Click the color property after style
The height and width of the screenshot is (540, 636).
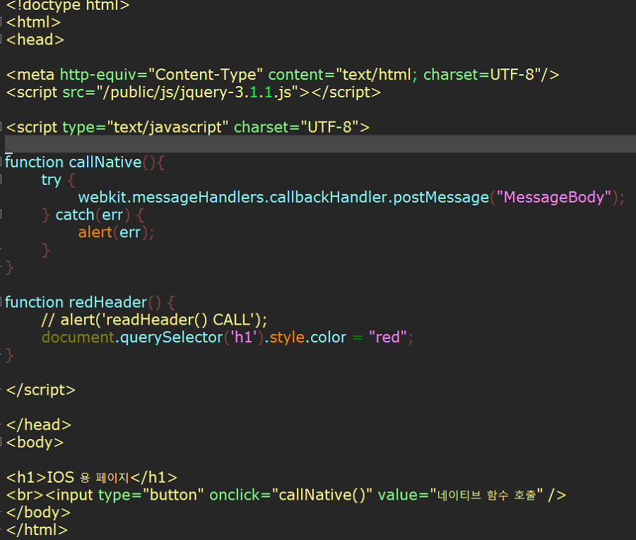(x=328, y=337)
